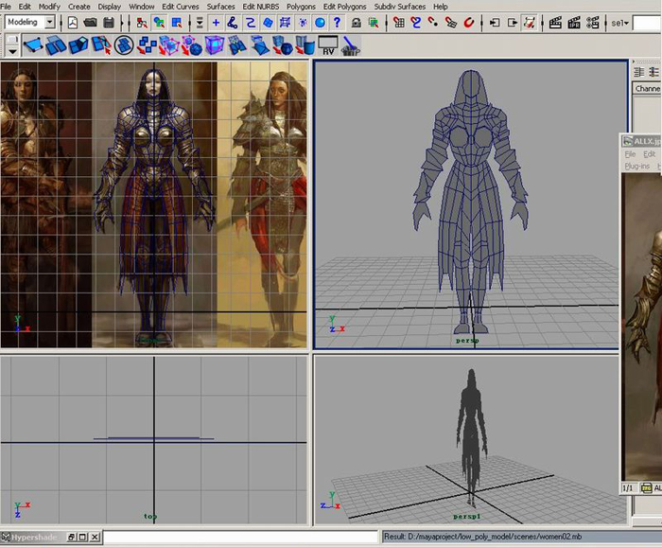Enable snap to curves
The width and height of the screenshot is (662, 548).
(416, 23)
